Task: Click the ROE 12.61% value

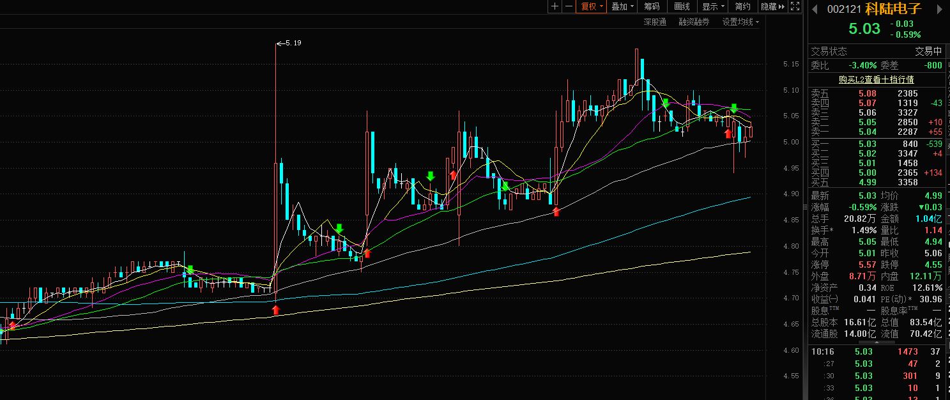Action: [928, 288]
